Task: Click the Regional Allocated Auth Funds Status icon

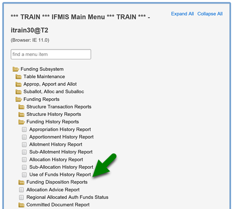Action: 21,197
